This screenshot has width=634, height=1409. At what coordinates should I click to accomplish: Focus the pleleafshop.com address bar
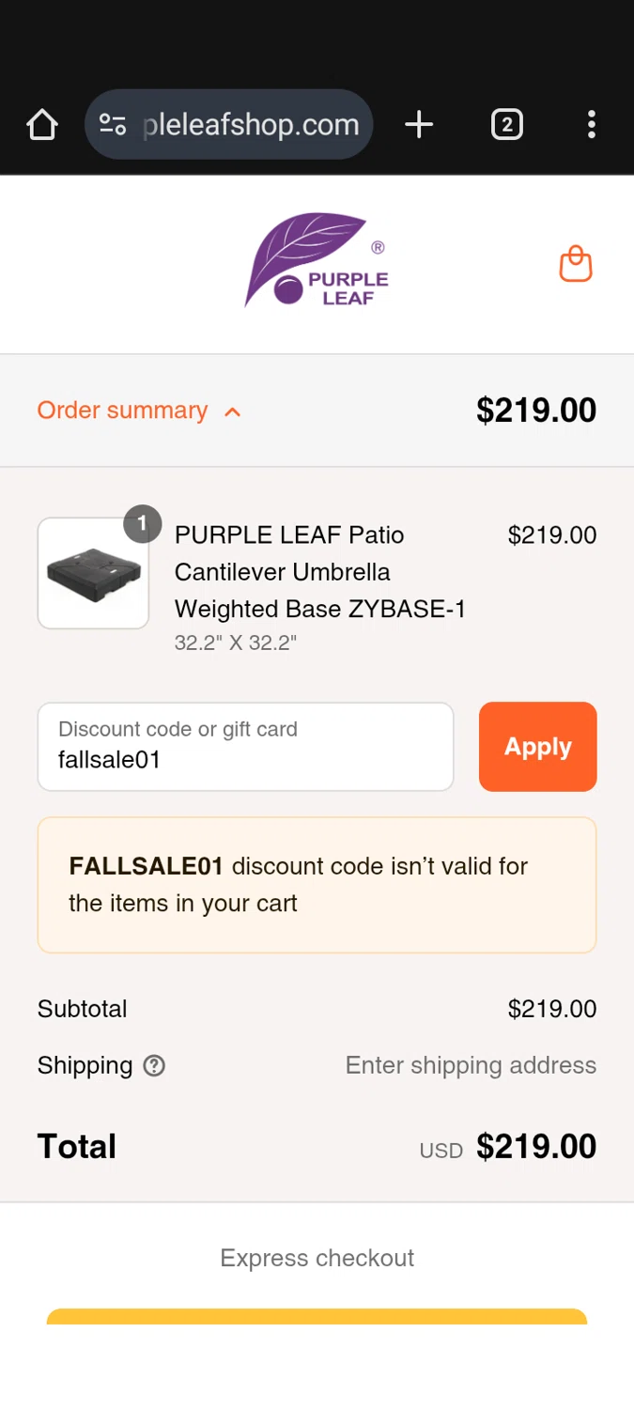click(251, 124)
